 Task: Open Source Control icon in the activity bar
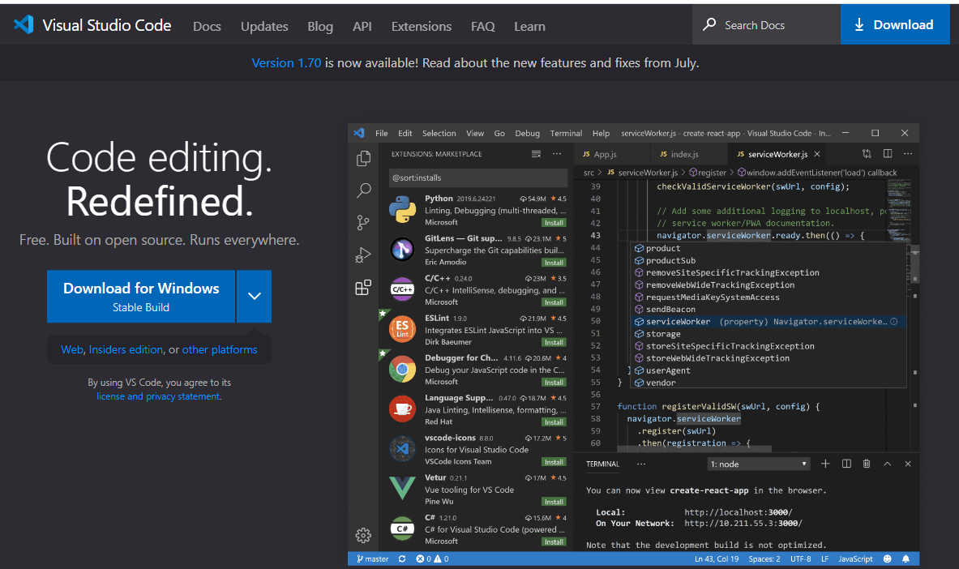tap(363, 223)
